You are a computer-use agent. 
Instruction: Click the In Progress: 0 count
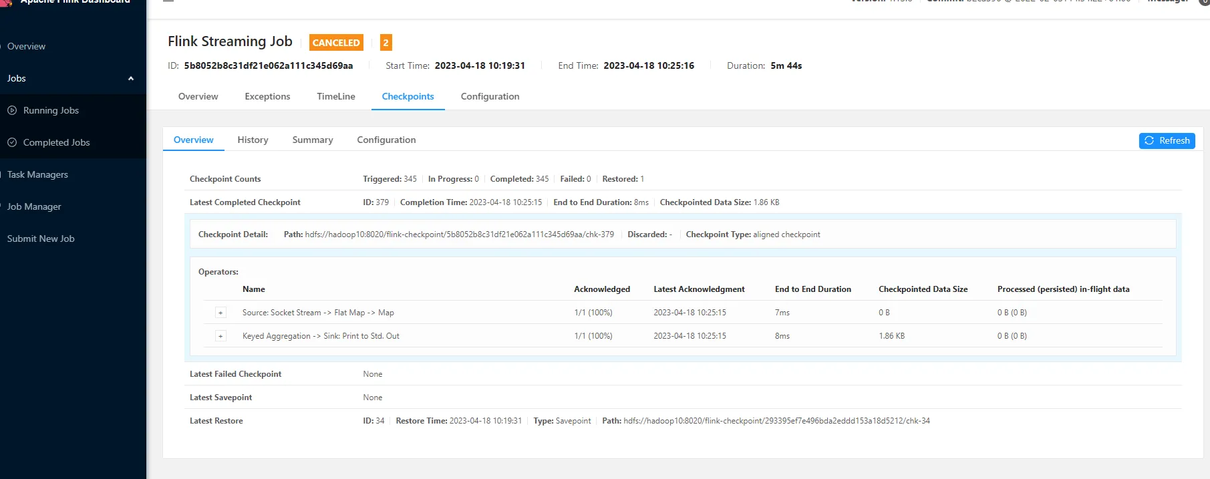453,179
